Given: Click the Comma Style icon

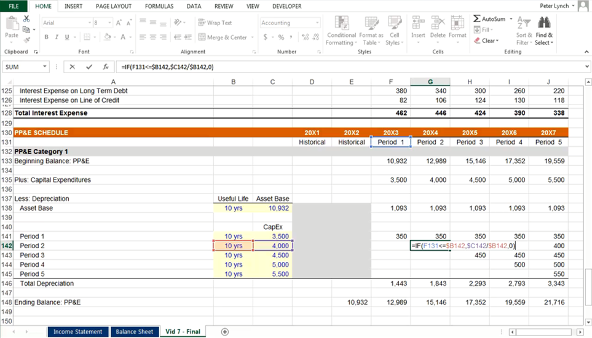Looking at the screenshot, I should (291, 37).
